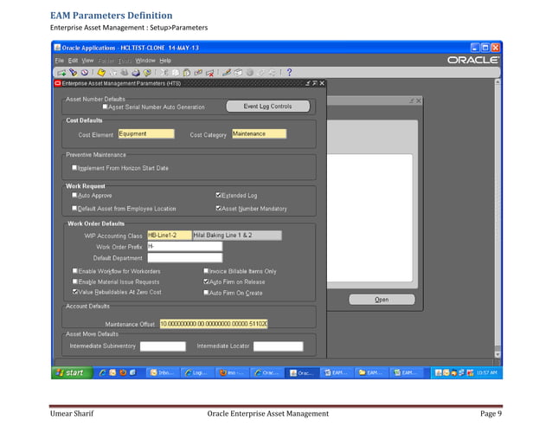Click the Cost Element field

click(145, 134)
